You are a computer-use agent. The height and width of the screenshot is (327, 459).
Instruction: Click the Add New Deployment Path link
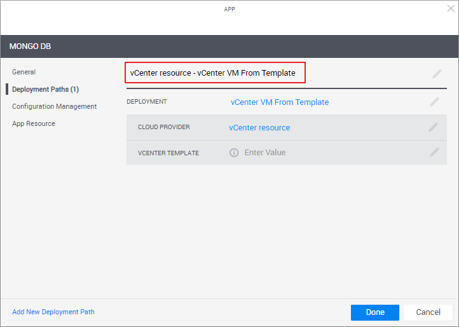53,312
